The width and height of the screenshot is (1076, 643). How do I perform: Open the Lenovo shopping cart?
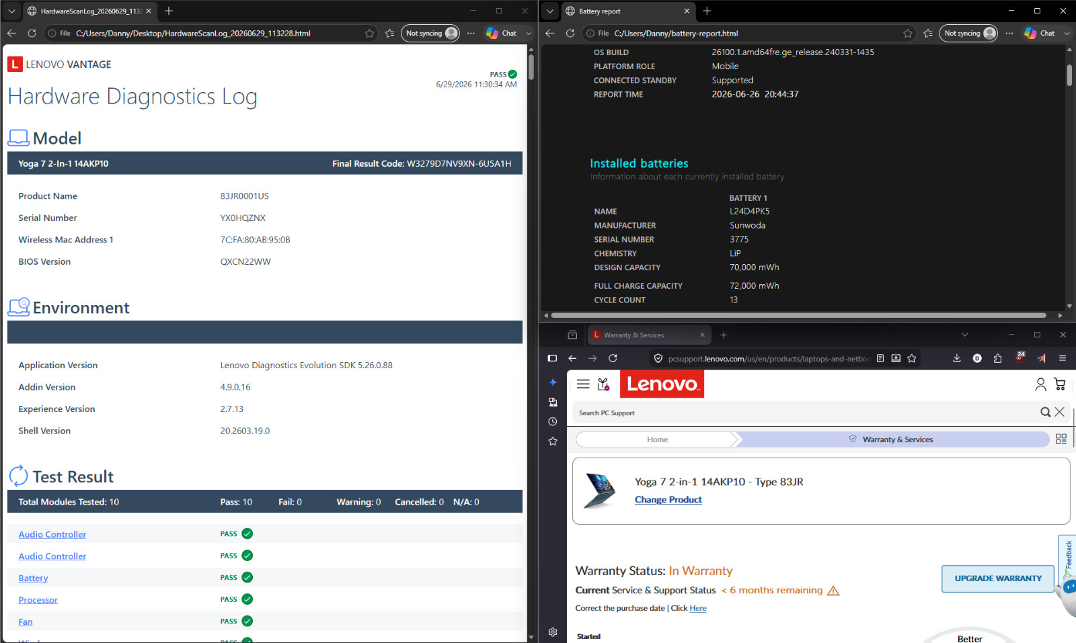click(x=1060, y=384)
